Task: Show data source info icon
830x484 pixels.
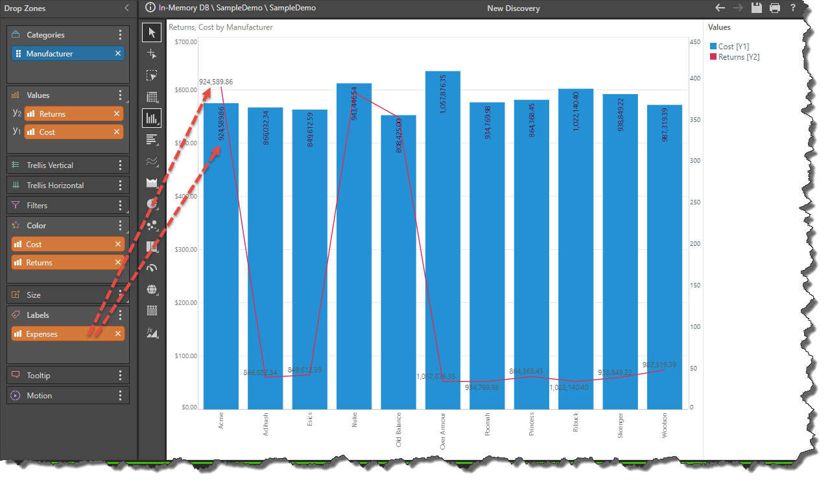Action: 150,8
